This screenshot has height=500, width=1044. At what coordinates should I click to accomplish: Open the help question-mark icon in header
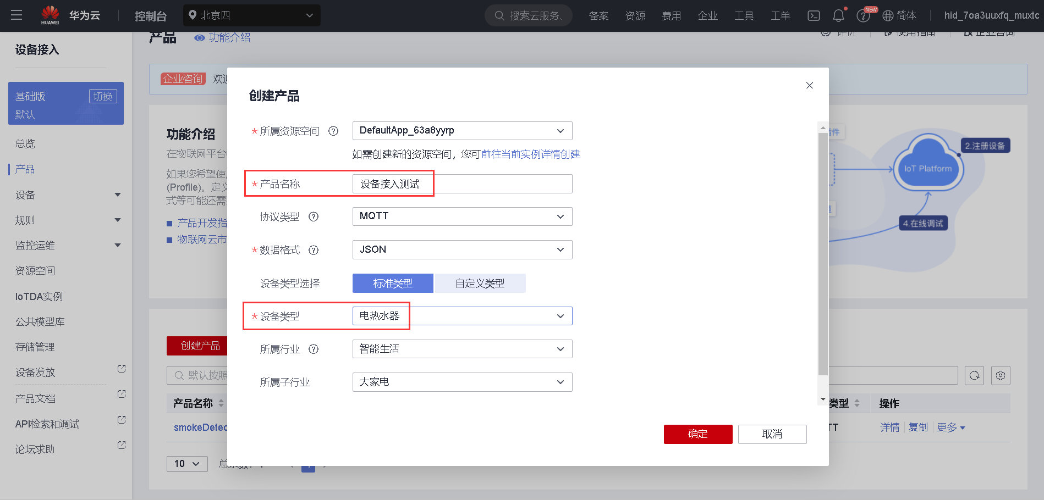(863, 16)
